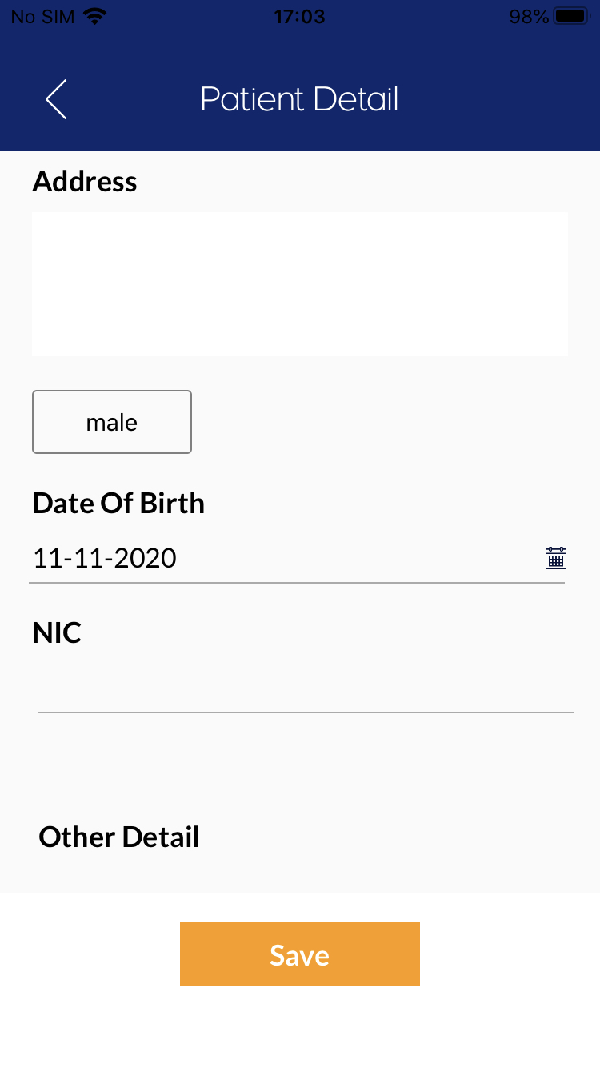Tap the NIC label

pyautogui.click(x=57, y=632)
